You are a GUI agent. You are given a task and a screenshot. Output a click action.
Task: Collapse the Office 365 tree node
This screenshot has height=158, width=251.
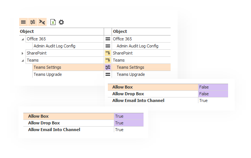click(x=23, y=39)
